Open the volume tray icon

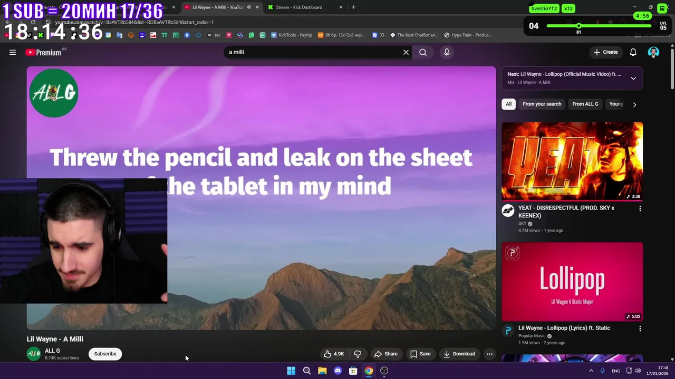[638, 371]
